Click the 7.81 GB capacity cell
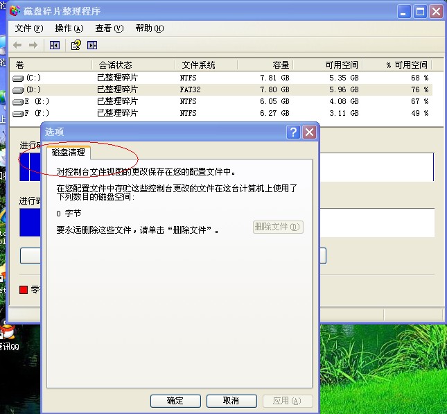Image resolution: width=447 pixels, height=414 pixels. tap(274, 78)
